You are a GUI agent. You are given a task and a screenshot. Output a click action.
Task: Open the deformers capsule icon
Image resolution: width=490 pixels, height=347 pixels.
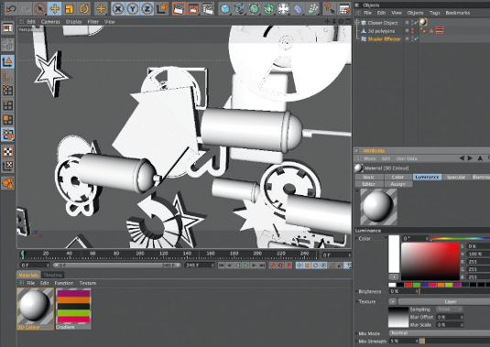[x=298, y=8]
